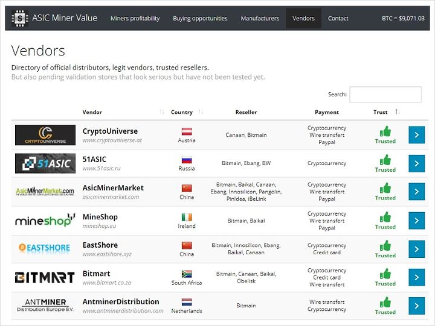This screenshot has width=435, height=326.
Task: Open the Contact page
Action: tap(338, 18)
